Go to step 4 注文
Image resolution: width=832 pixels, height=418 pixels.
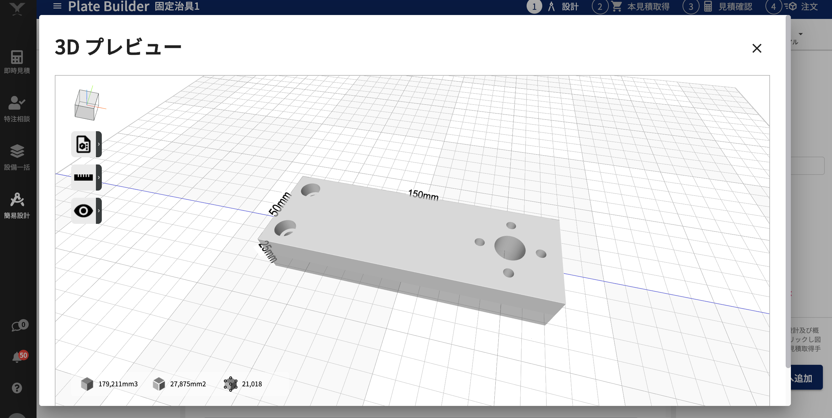click(792, 7)
